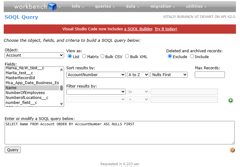Click the Fields list scrollbar thumb
The width and height of the screenshot is (240, 167).
[61, 88]
